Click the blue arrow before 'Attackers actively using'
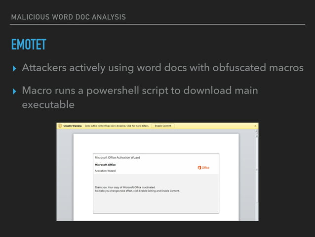The image size is (315, 237). (14, 68)
